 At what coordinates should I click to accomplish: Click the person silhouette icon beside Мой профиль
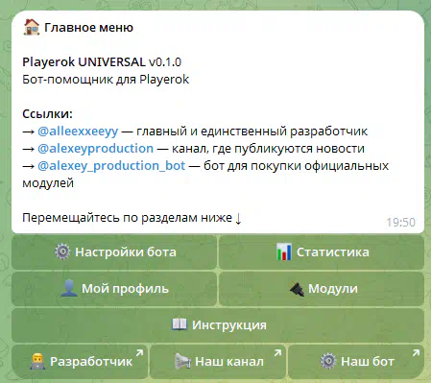[69, 288]
